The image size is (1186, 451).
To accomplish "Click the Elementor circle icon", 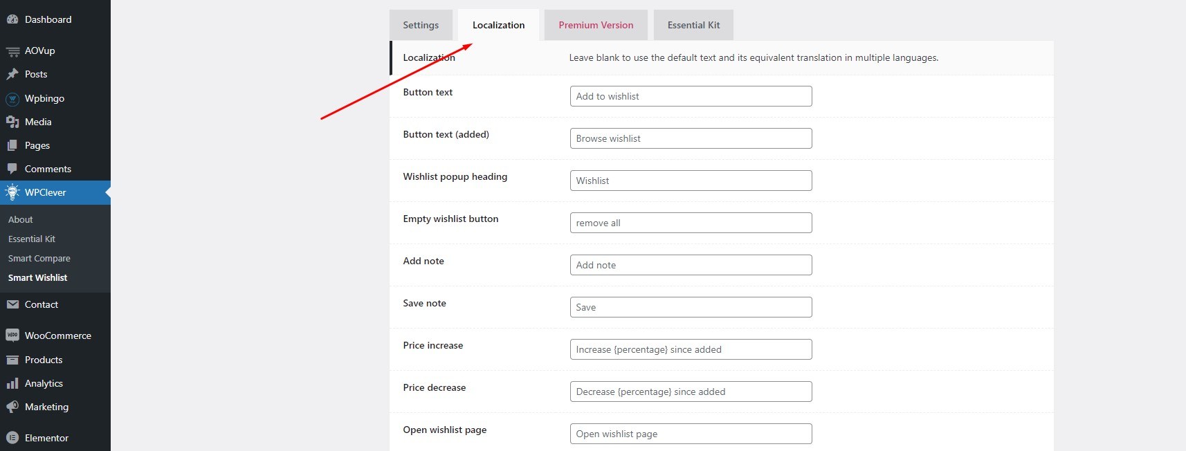I will tap(12, 438).
